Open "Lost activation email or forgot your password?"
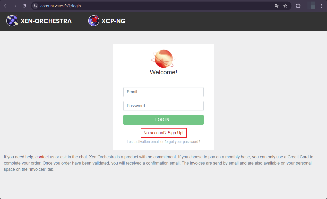The width and height of the screenshot is (327, 199). coord(163,142)
